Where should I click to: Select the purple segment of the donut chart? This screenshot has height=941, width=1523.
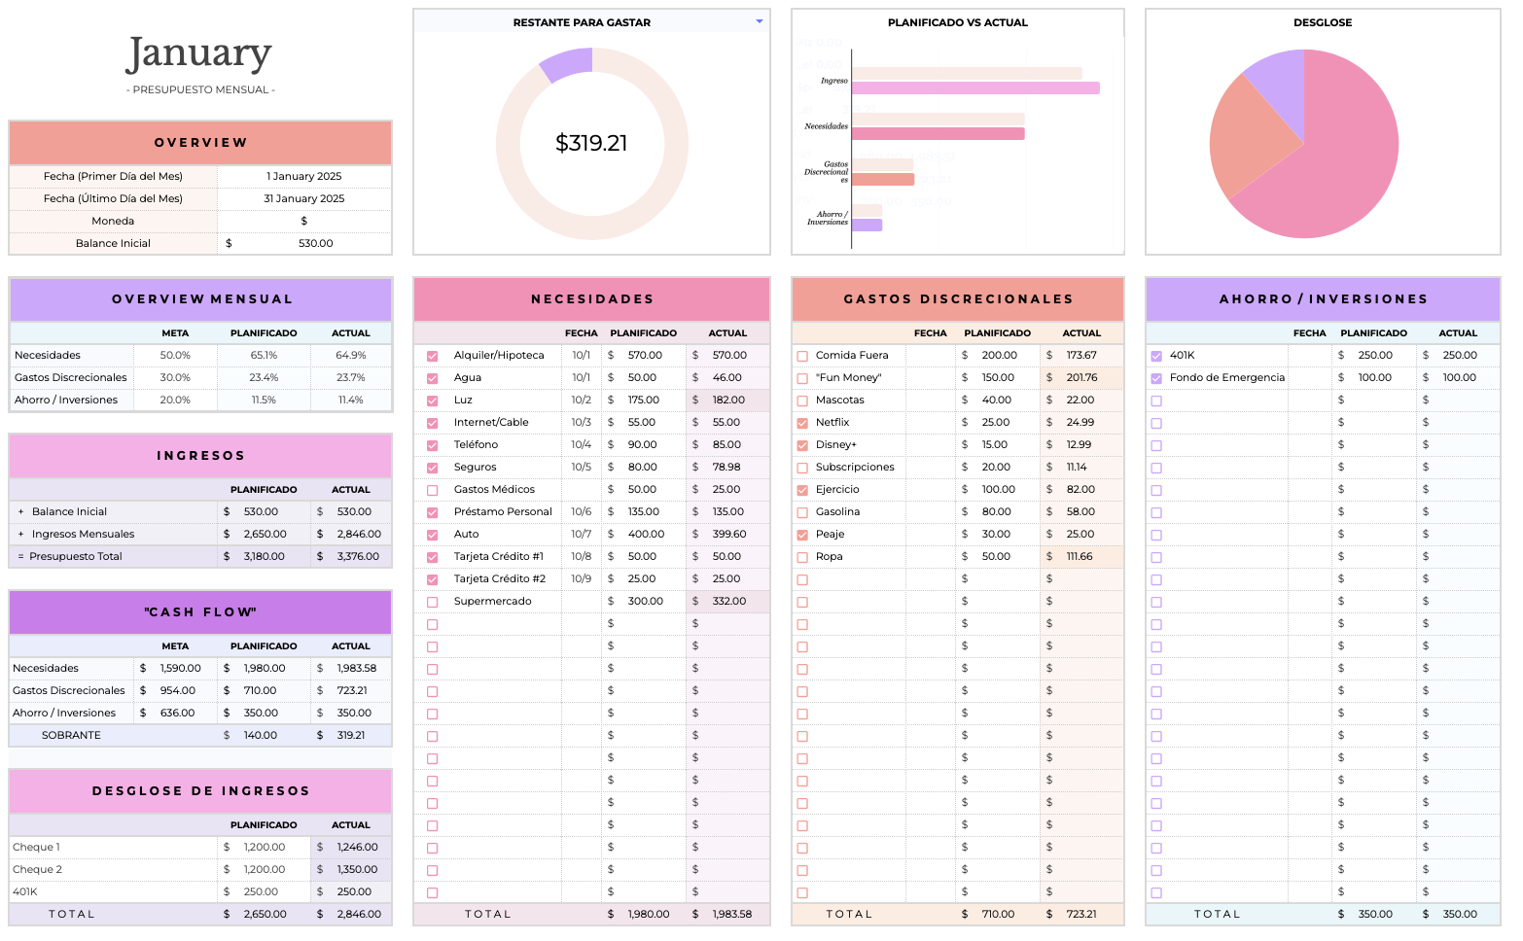click(566, 64)
